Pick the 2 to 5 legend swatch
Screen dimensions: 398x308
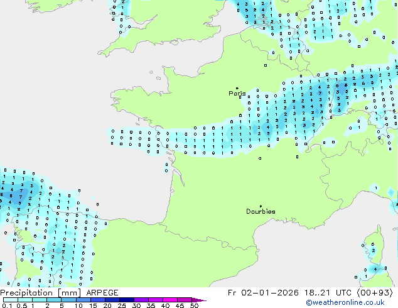54,300
